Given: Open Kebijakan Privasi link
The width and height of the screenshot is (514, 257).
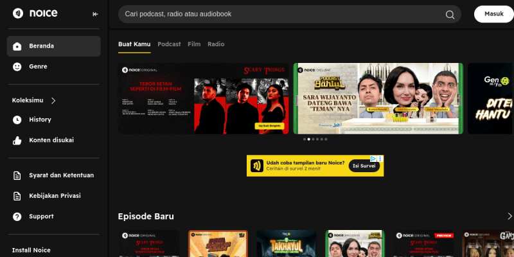Looking at the screenshot, I should coord(55,196).
